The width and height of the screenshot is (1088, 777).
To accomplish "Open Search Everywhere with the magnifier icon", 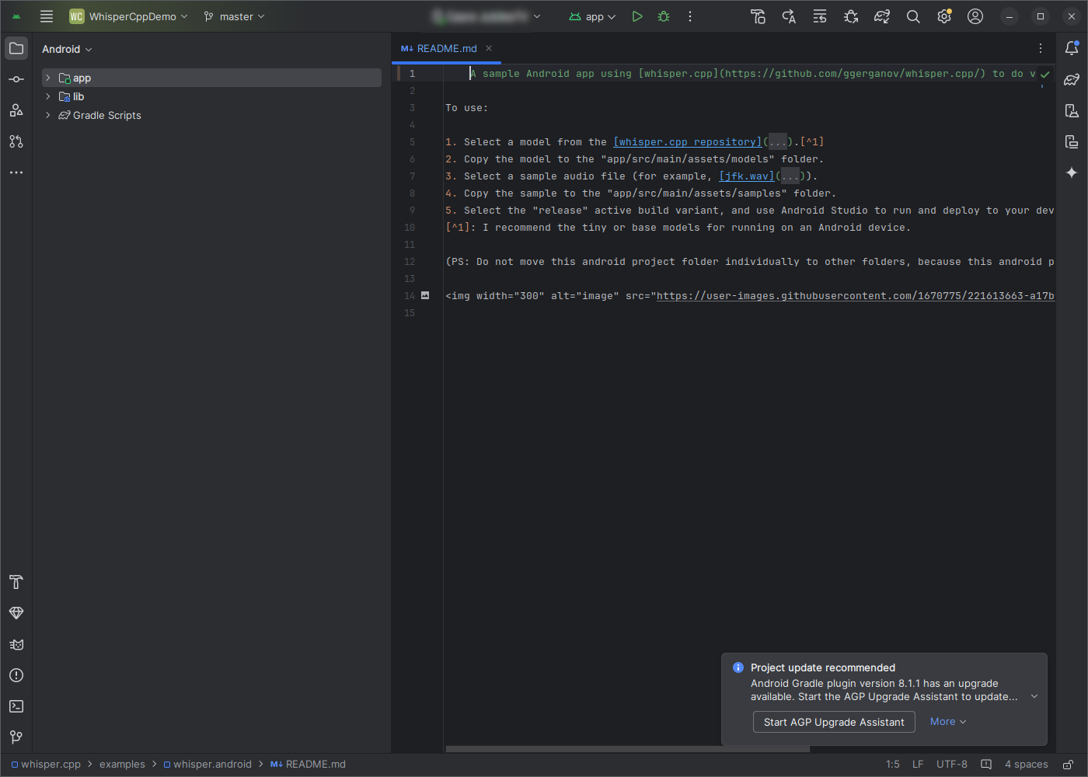I will pyautogui.click(x=912, y=16).
